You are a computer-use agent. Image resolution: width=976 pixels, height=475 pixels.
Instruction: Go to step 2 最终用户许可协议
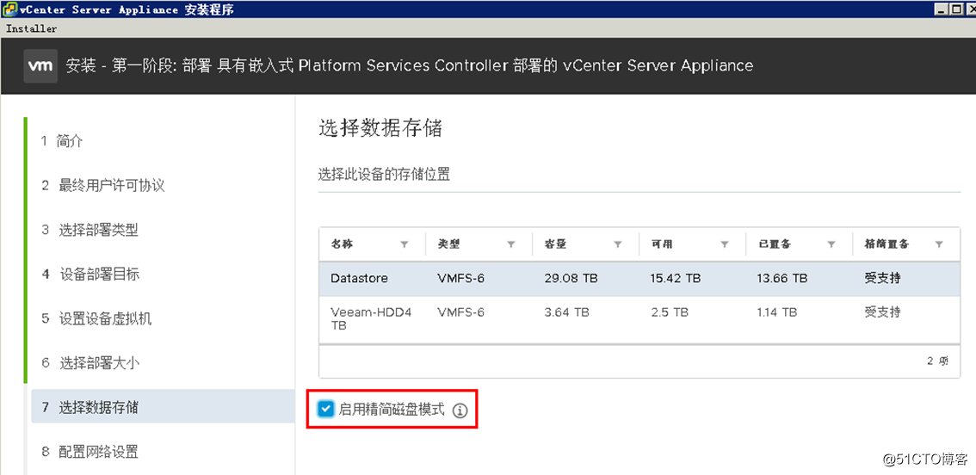[x=103, y=186]
